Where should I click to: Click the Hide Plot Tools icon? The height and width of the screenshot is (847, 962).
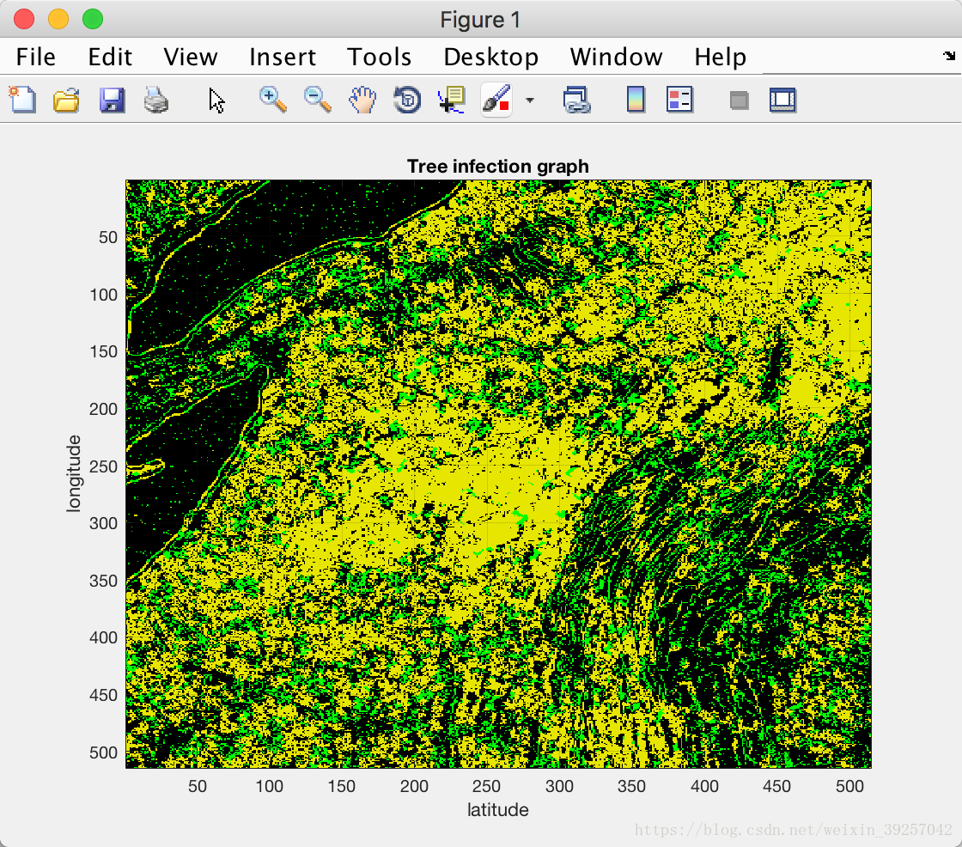[x=740, y=100]
